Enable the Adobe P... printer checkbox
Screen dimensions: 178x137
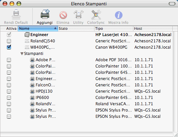pyautogui.click(x=9, y=60)
